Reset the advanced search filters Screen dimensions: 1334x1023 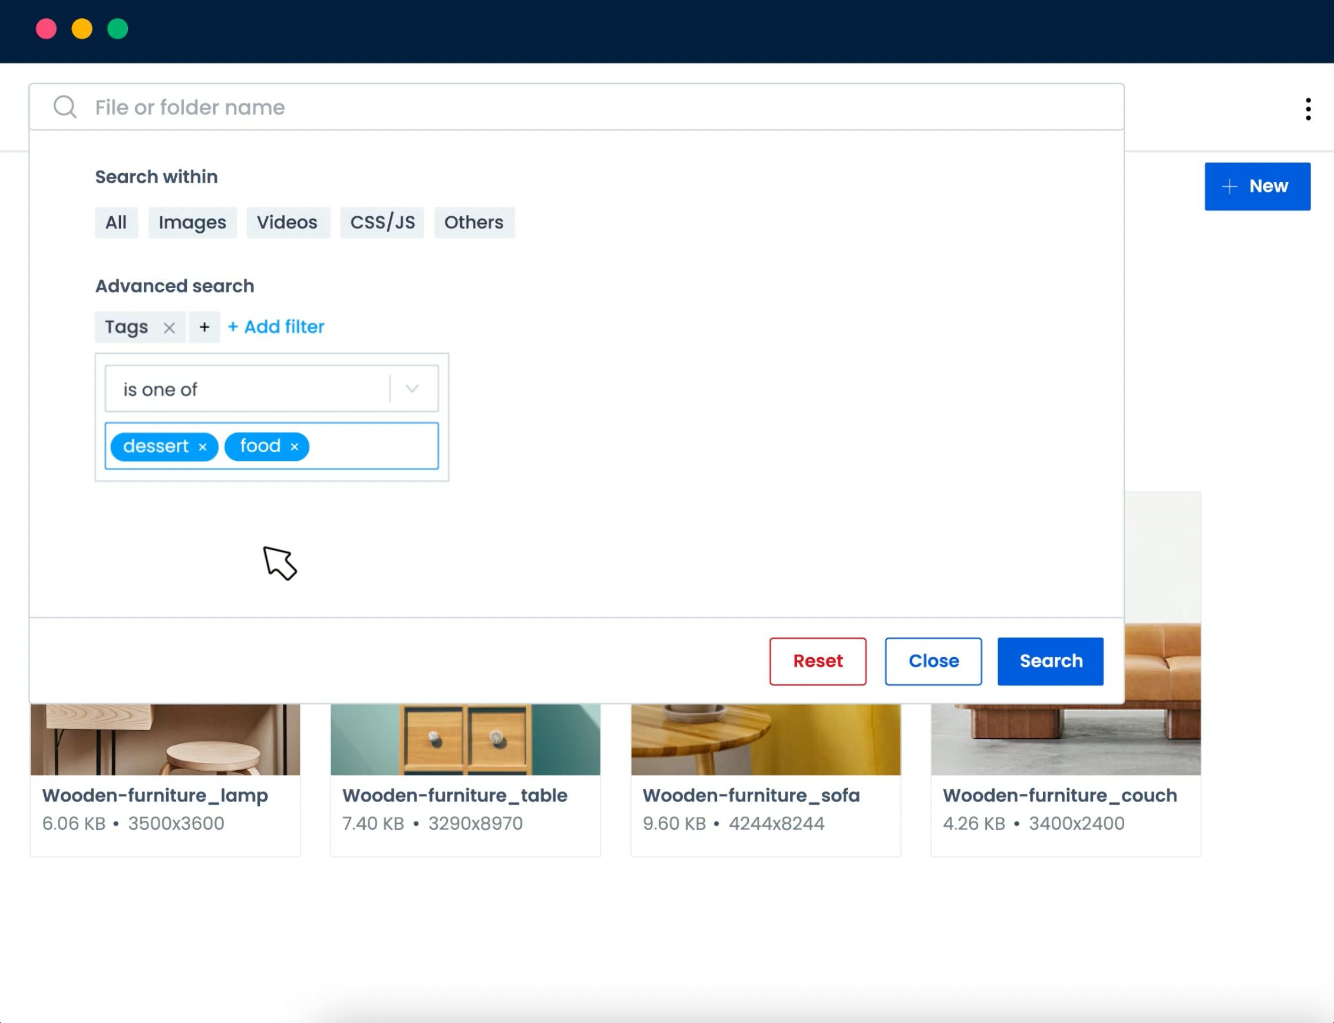(817, 661)
